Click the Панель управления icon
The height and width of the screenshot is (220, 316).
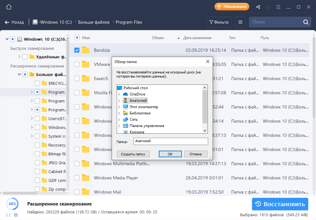pyautogui.click(x=125, y=126)
